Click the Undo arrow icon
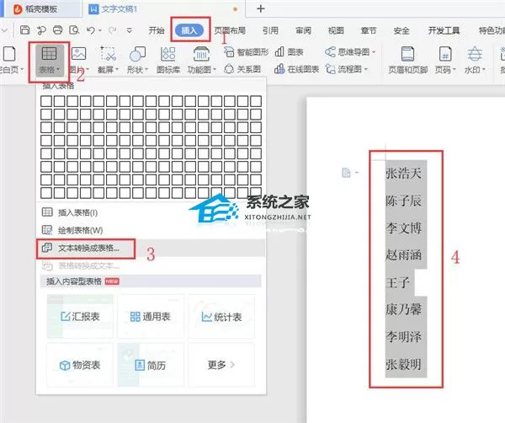The image size is (505, 423). click(x=91, y=30)
